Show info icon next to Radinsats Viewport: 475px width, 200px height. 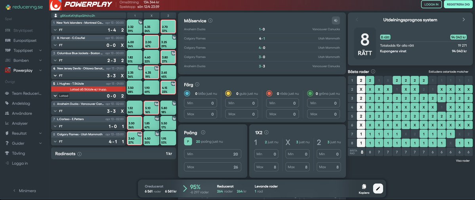79,154
